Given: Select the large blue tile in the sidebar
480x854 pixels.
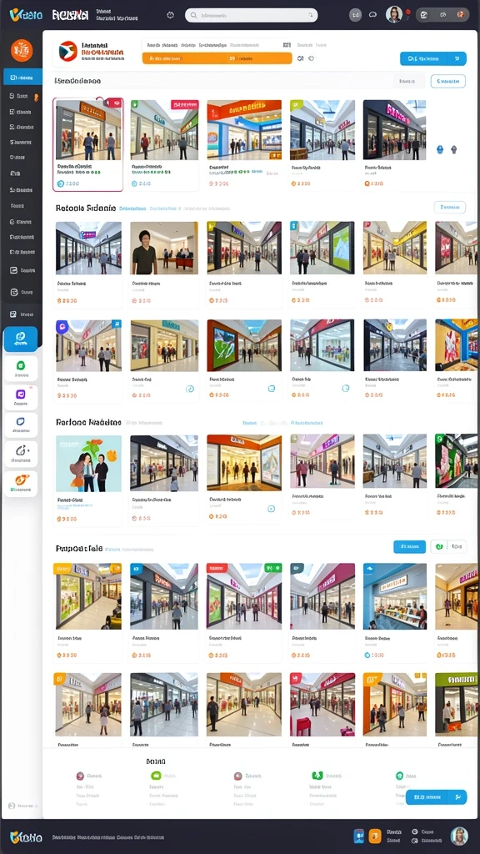Looking at the screenshot, I should [x=21, y=339].
